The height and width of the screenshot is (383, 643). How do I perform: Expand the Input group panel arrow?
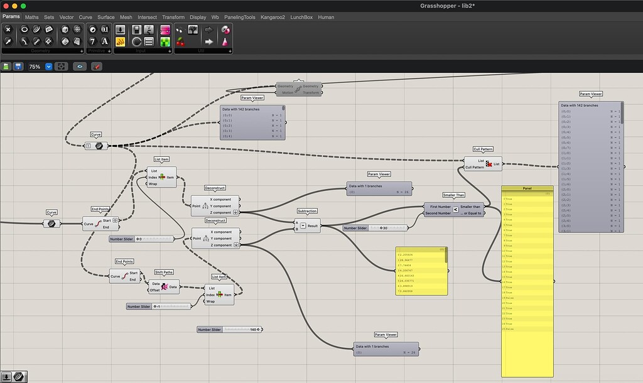click(170, 51)
